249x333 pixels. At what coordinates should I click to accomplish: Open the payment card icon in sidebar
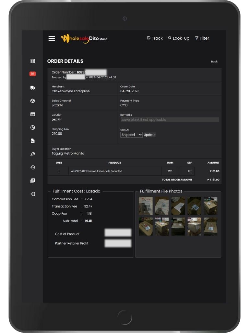coord(33,114)
